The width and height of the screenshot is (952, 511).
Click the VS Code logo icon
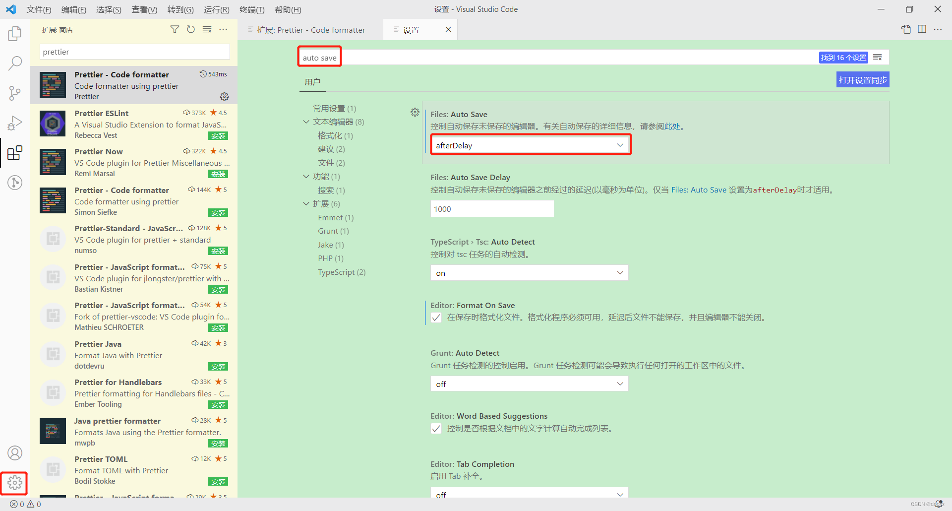point(11,9)
